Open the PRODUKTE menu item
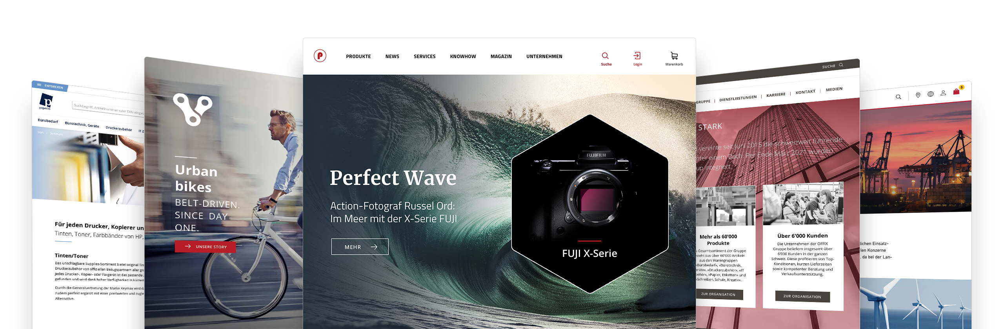 pyautogui.click(x=358, y=56)
